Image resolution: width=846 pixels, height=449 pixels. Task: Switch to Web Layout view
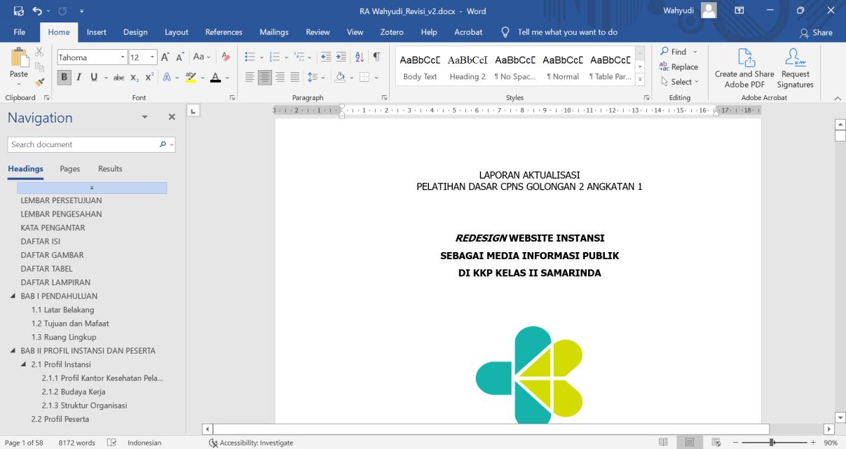(x=716, y=443)
